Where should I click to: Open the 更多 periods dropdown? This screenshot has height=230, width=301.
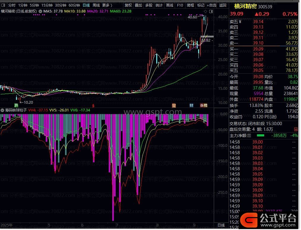[x=107, y=5]
